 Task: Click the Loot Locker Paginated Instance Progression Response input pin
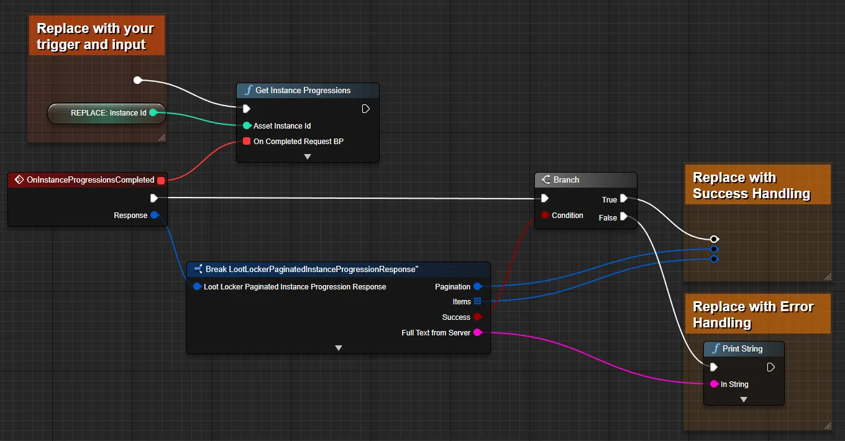point(197,286)
